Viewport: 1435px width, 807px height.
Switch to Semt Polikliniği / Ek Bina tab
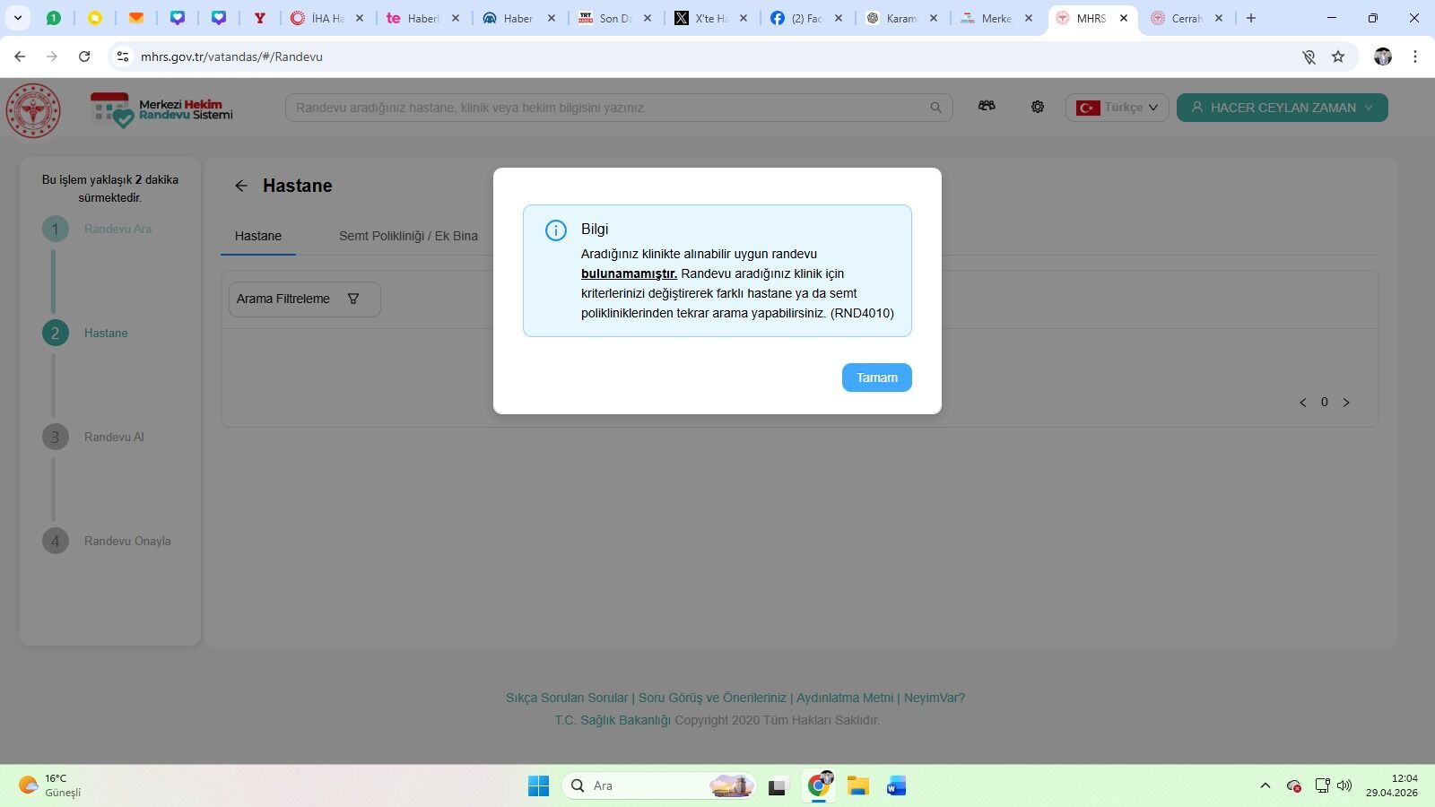point(408,236)
